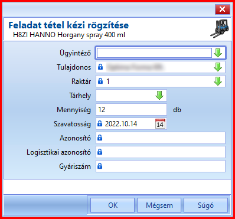Click the Mennyiség field showing 12
The image size is (235, 219).
tap(131, 110)
